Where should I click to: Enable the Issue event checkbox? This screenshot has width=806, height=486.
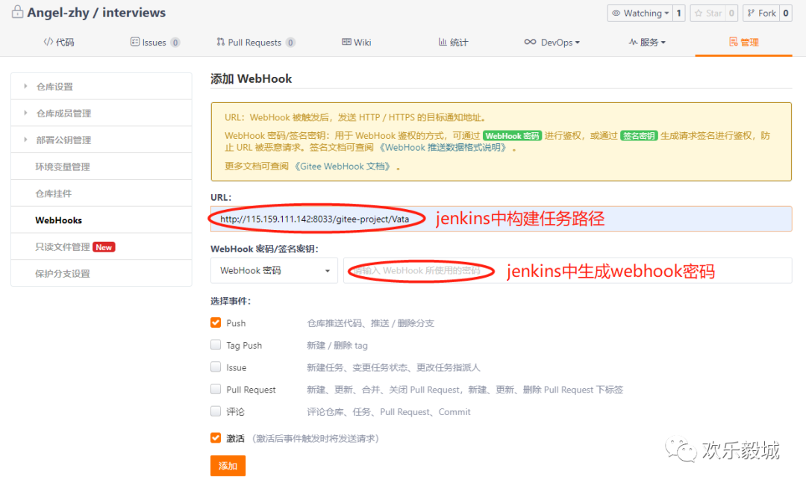(x=216, y=367)
